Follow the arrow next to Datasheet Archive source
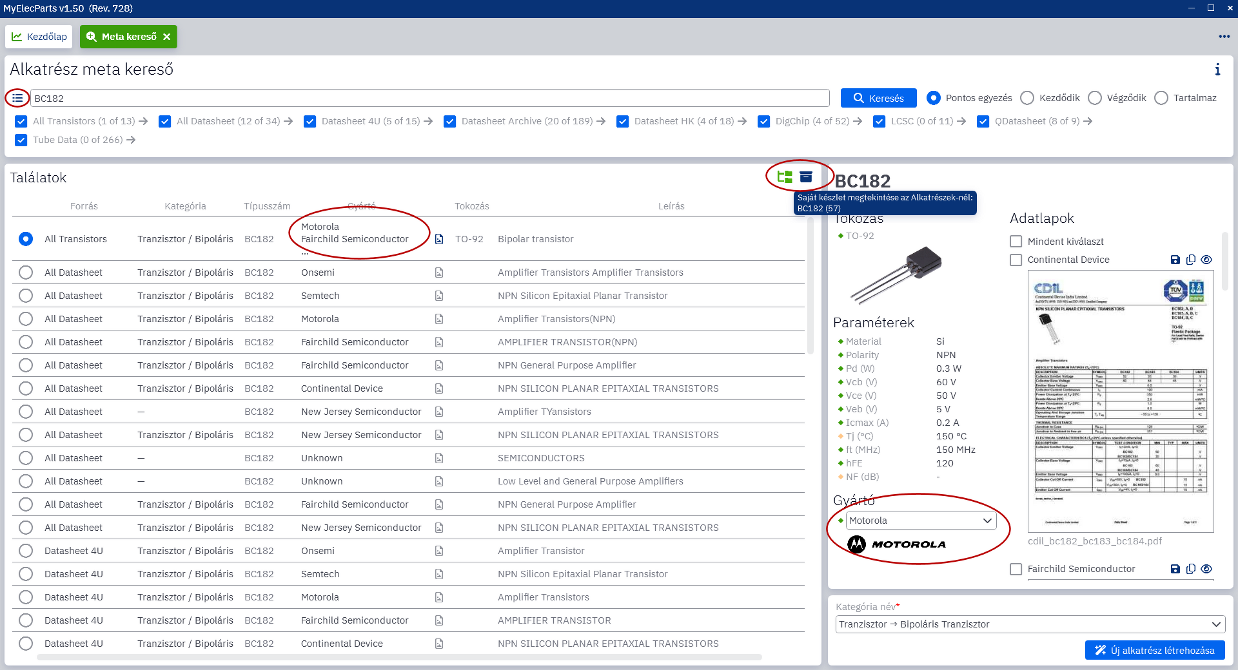 601,121
